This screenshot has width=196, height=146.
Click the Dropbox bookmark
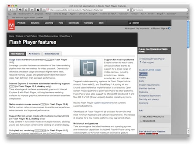(39, 14)
